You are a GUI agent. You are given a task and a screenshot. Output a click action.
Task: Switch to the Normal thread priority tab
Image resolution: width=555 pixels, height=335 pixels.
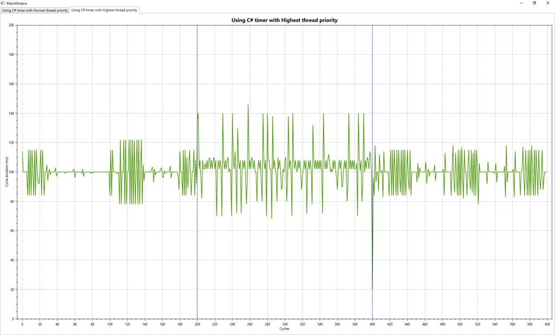(35, 10)
